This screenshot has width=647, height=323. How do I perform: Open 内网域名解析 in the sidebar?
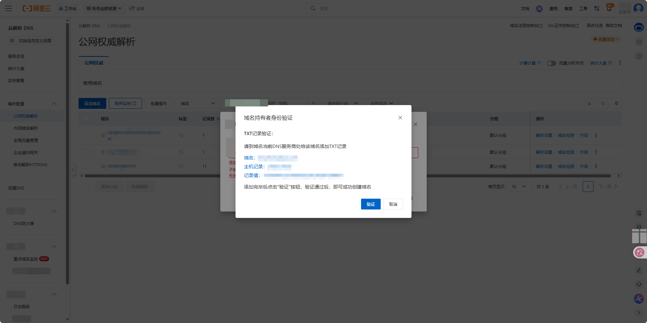coord(26,128)
